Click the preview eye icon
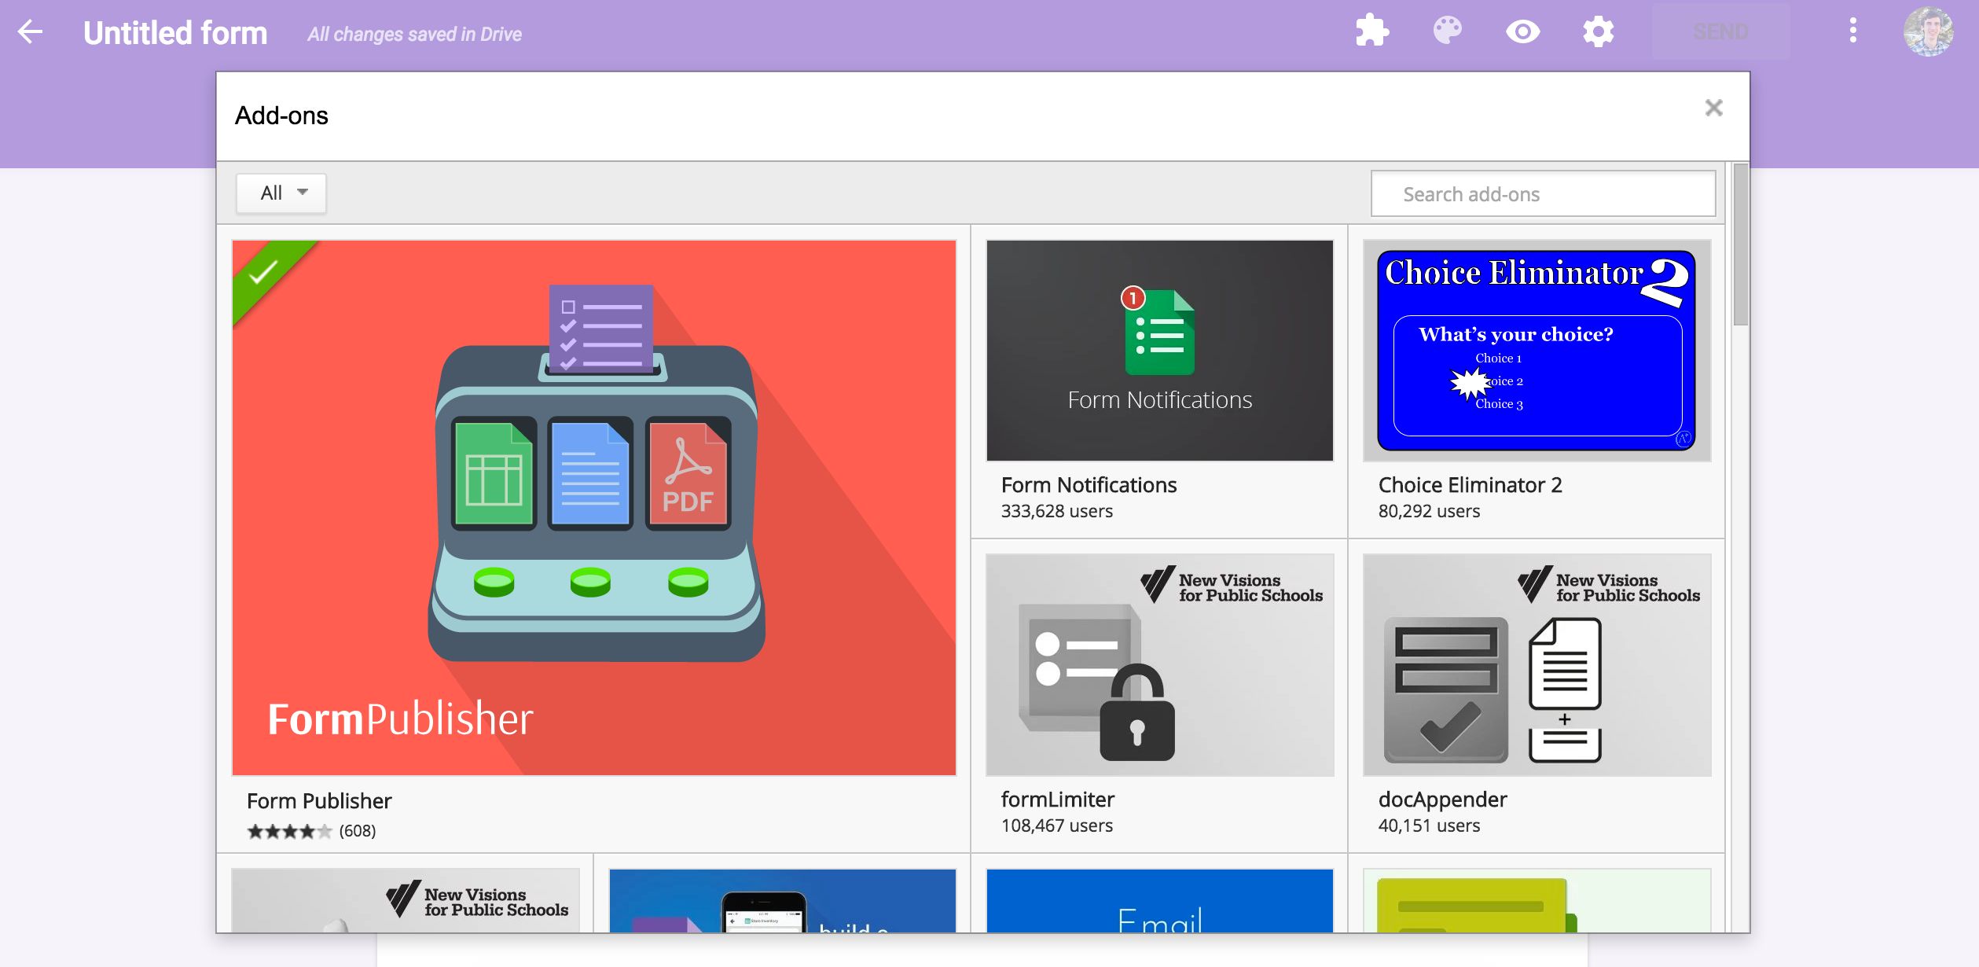The width and height of the screenshot is (1979, 967). click(x=1522, y=31)
